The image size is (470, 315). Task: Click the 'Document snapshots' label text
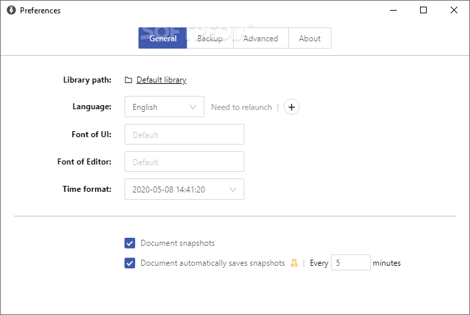pyautogui.click(x=178, y=243)
